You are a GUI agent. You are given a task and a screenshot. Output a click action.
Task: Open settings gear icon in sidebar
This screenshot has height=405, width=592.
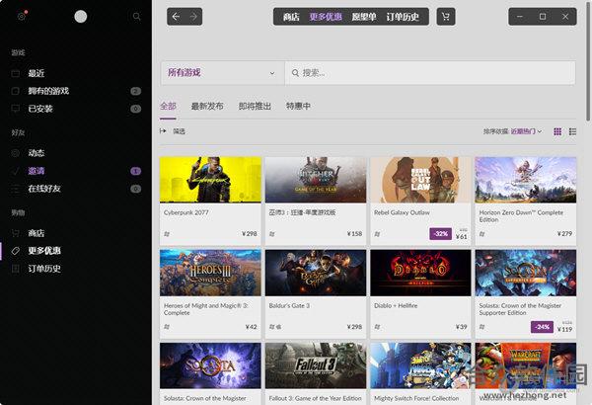point(21,16)
